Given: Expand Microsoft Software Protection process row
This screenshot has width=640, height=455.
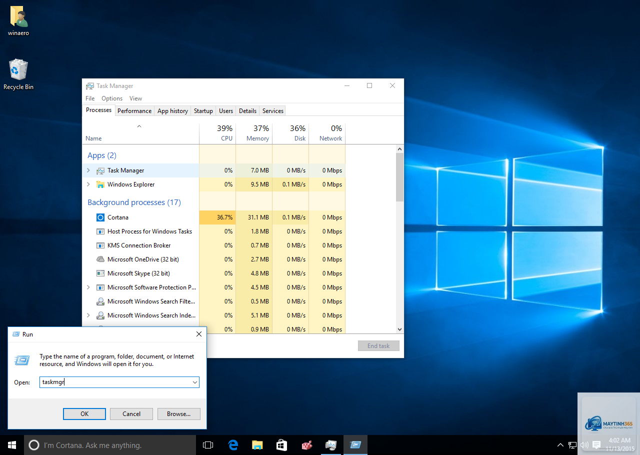Looking at the screenshot, I should click(88, 287).
